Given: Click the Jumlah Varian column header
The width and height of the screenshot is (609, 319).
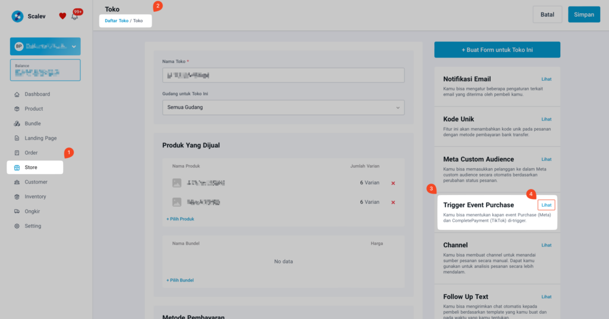Looking at the screenshot, I should pyautogui.click(x=365, y=166).
